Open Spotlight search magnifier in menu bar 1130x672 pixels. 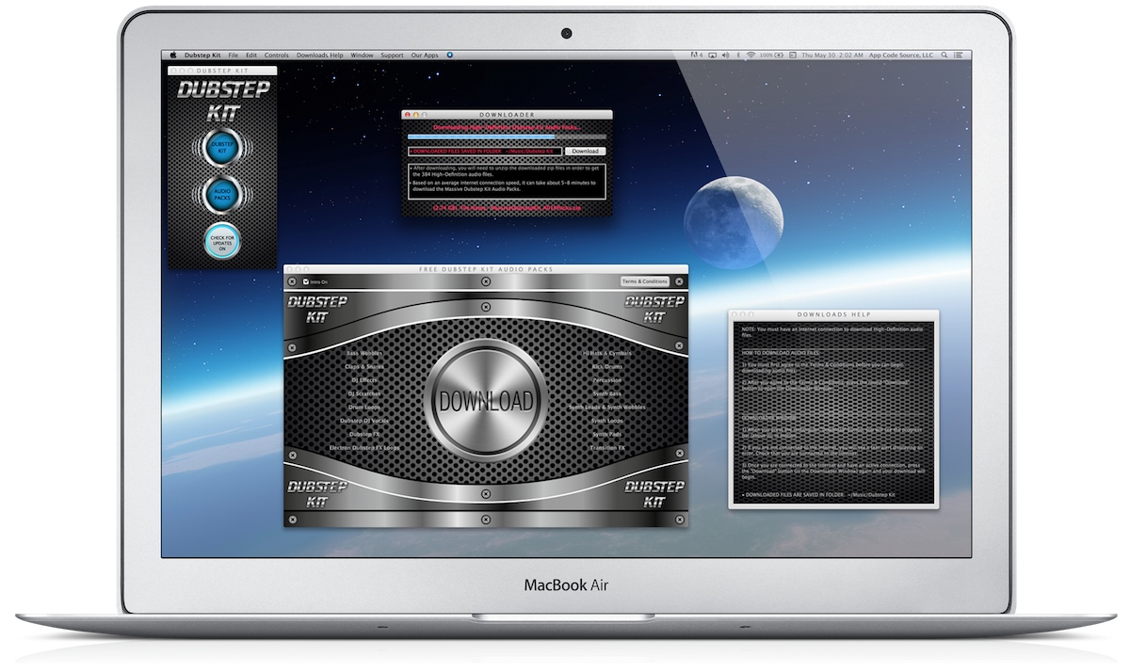pos(944,56)
